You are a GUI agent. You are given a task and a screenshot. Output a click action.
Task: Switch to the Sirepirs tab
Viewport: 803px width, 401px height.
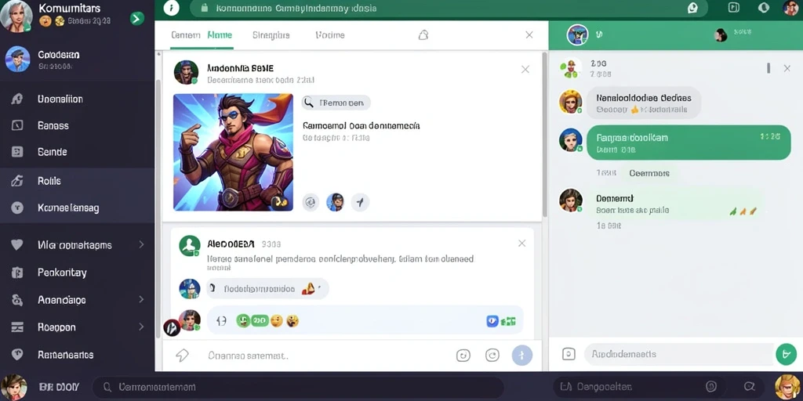pos(271,35)
